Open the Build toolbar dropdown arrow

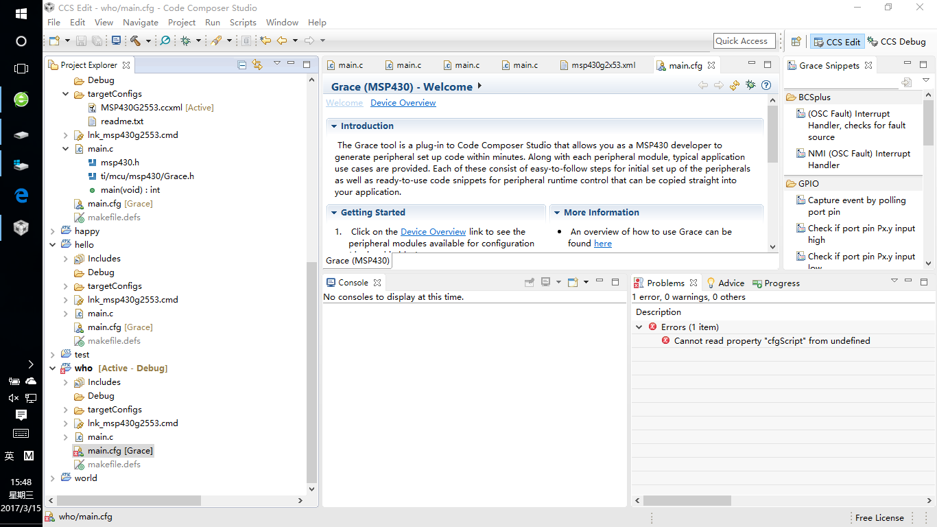pos(147,41)
